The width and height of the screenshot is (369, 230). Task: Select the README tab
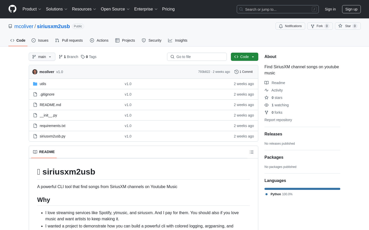(x=44, y=152)
